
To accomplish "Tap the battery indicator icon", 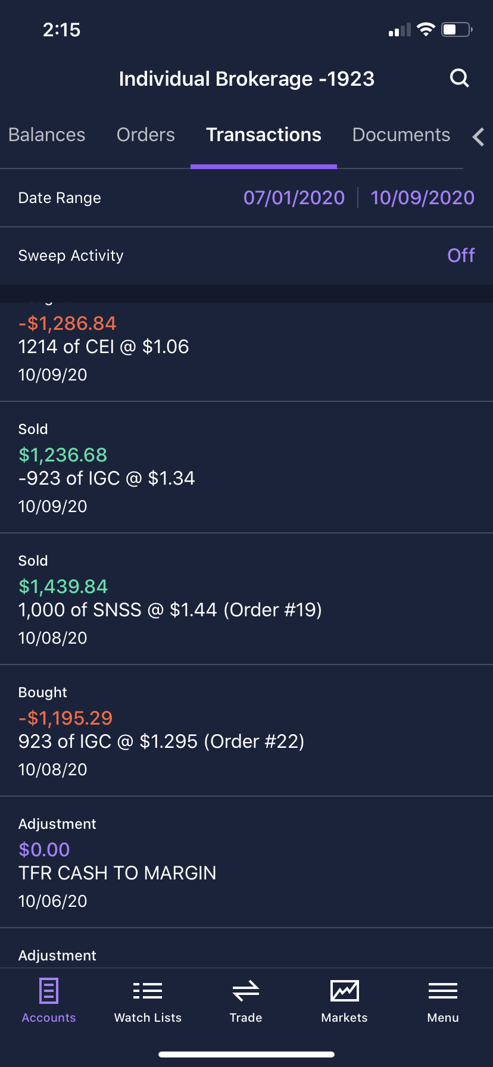I will [457, 29].
